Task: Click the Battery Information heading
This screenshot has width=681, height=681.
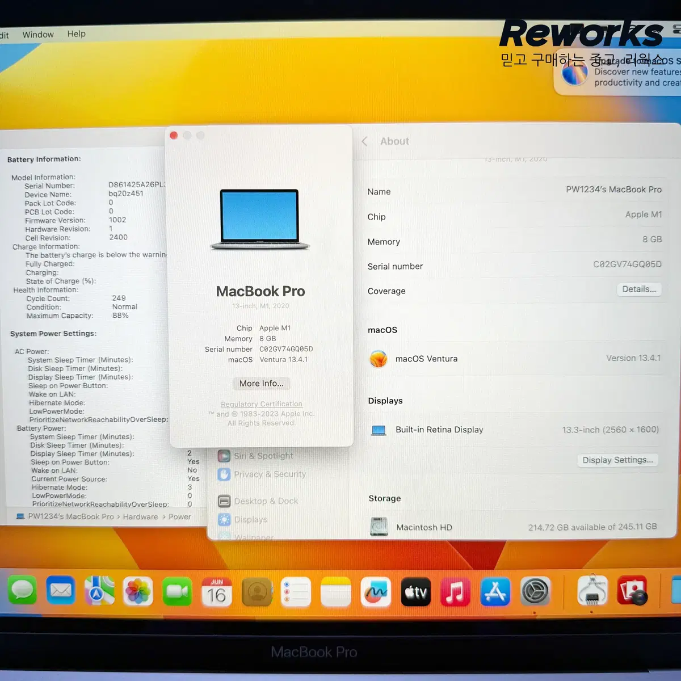Action: point(44,159)
